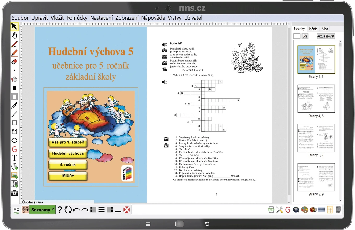Select the eyedropper color picker tool
Image resolution: width=355 pixels, height=230 pixels.
14,105
